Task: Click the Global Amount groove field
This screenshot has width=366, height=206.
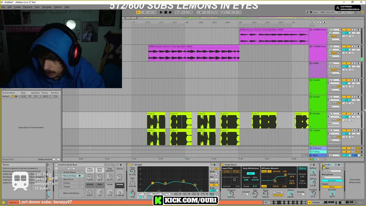Action: pos(56,159)
